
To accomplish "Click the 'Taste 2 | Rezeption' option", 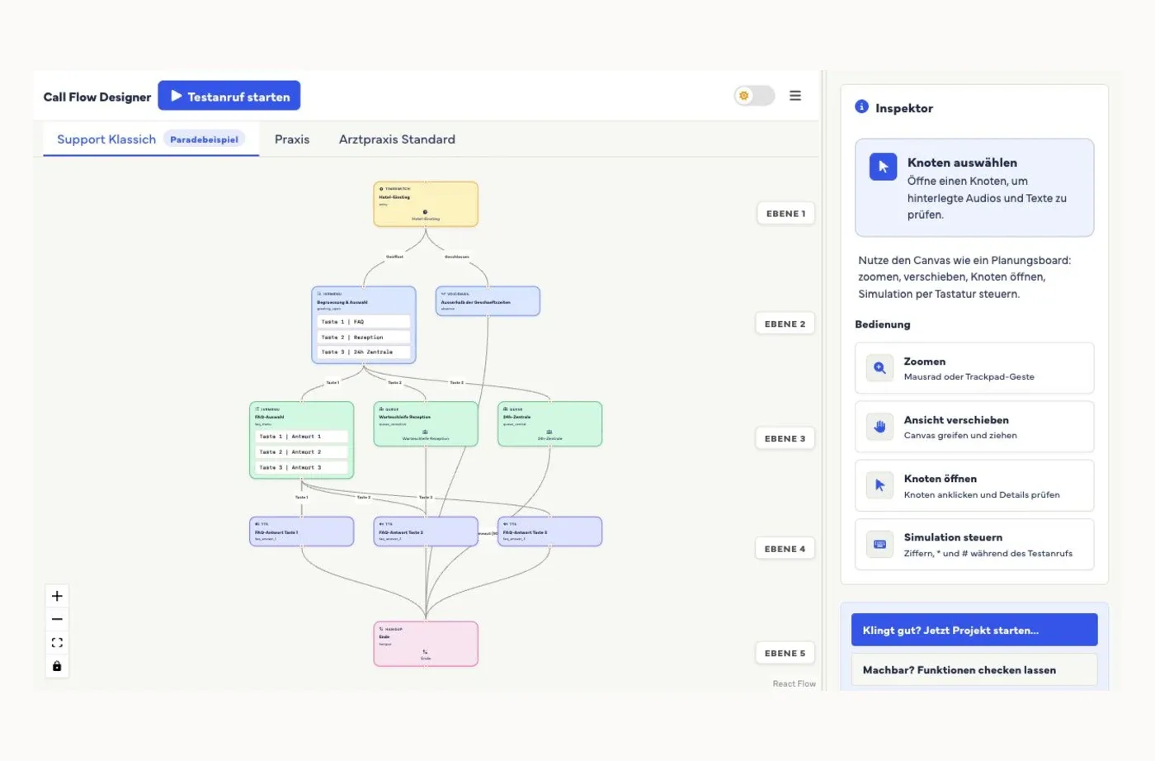I will tap(364, 337).
